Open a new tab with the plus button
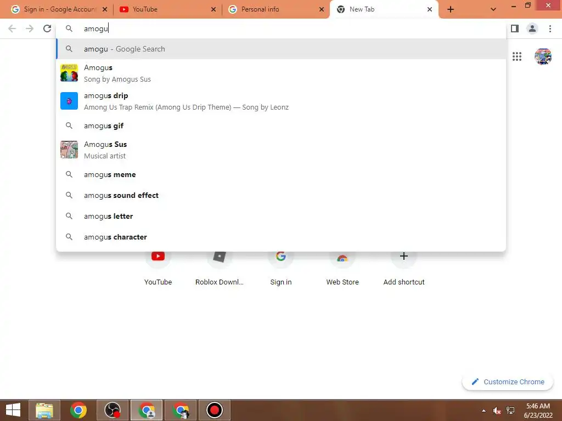 [x=451, y=9]
